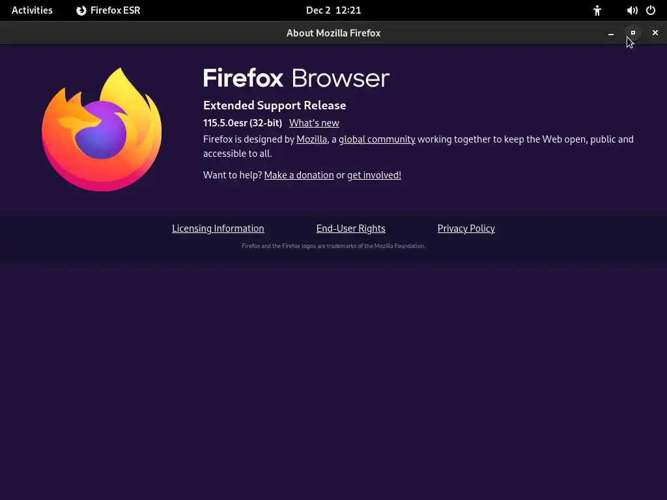Image resolution: width=667 pixels, height=500 pixels.
Task: View End-User Rights
Action: click(350, 229)
